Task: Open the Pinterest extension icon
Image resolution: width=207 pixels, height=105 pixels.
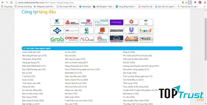Action: (200, 3)
